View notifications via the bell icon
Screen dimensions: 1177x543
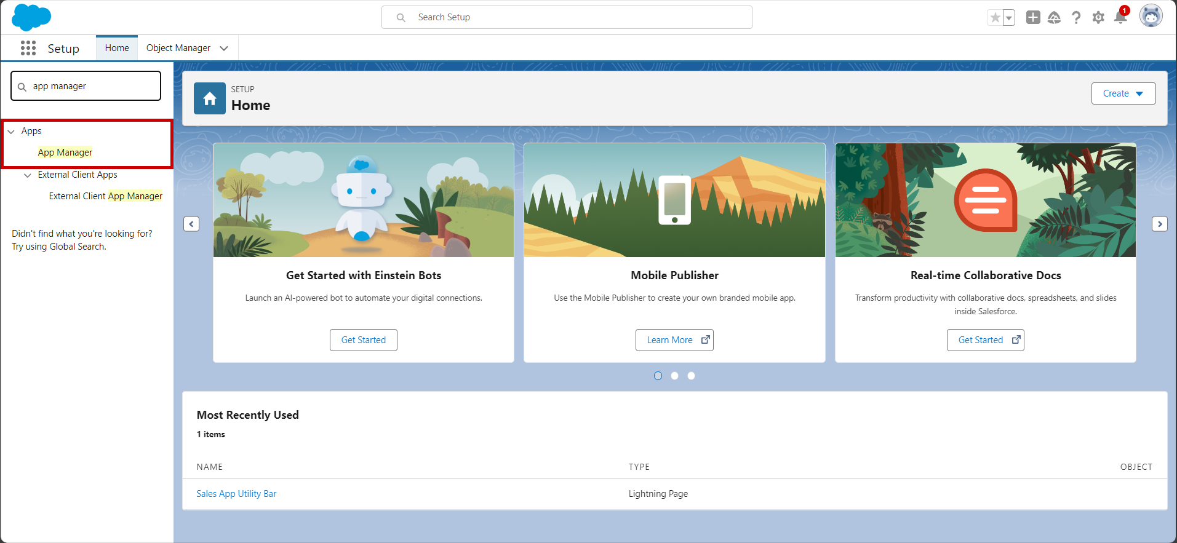[x=1120, y=17]
